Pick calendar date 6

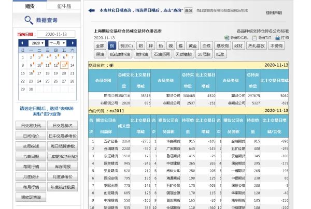(x=64, y=57)
